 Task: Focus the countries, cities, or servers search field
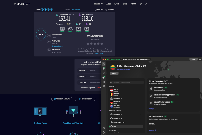click(x=127, y=82)
